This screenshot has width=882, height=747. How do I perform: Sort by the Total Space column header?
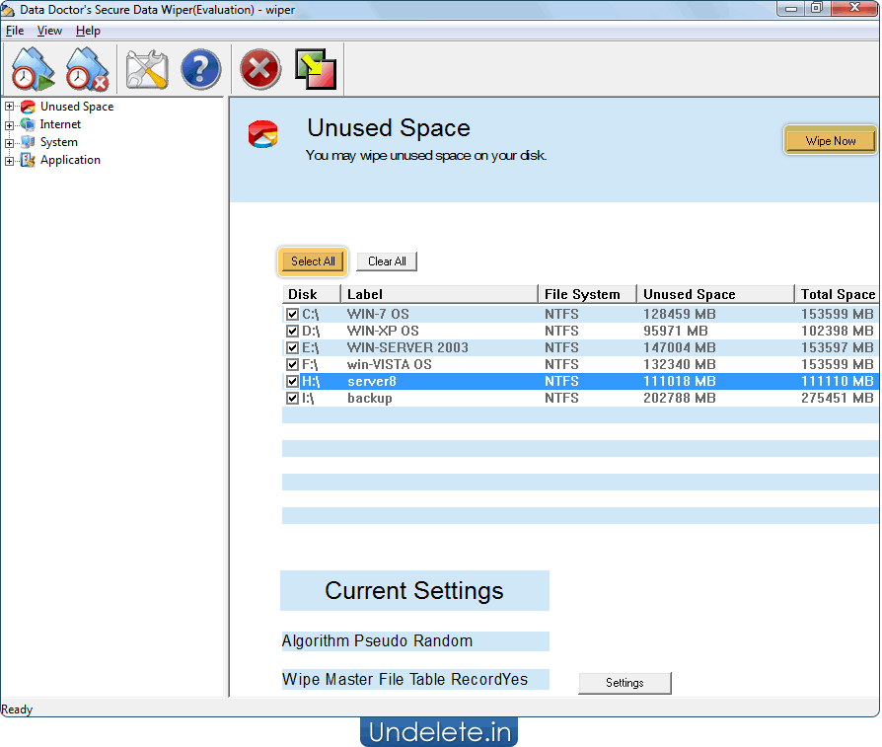click(x=838, y=294)
